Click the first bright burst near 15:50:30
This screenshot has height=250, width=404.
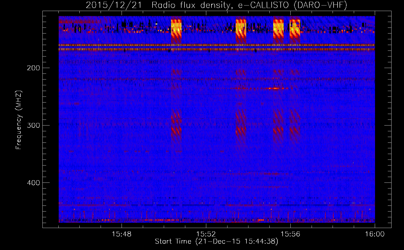[176, 30]
